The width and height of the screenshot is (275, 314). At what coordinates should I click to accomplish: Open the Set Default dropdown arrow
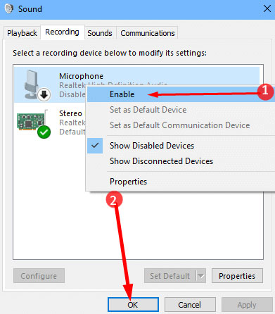[201, 276]
